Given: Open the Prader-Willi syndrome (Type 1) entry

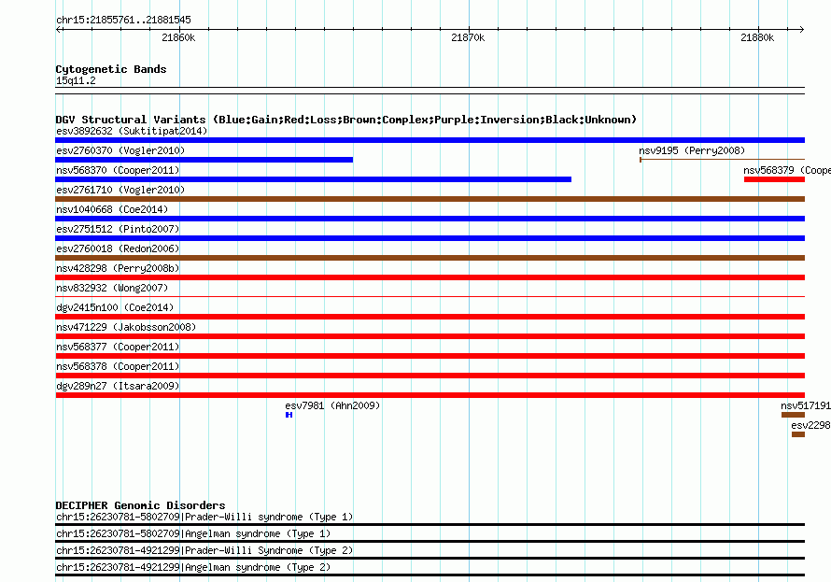Looking at the screenshot, I should pyautogui.click(x=204, y=517).
